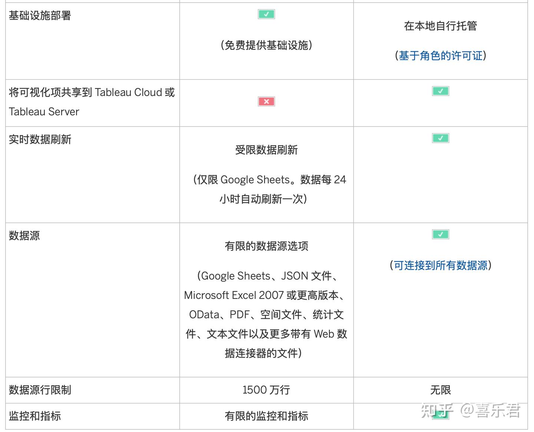Click the checkmark in the 实时数据刷新 row
The image size is (534, 432).
(x=441, y=138)
